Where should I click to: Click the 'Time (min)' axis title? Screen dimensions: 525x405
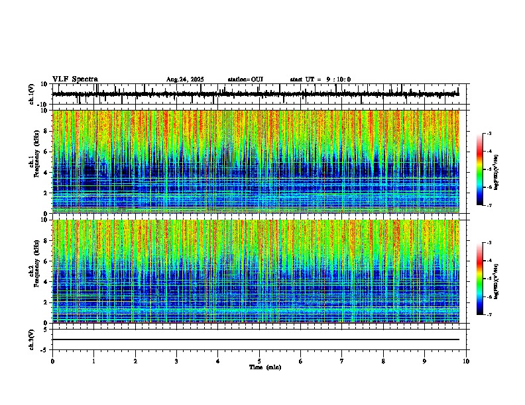265,367
